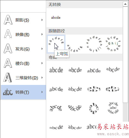The width and height of the screenshot is (129, 138).
Task: Click the gallery scrollbar thumb
Action: click(125, 55)
